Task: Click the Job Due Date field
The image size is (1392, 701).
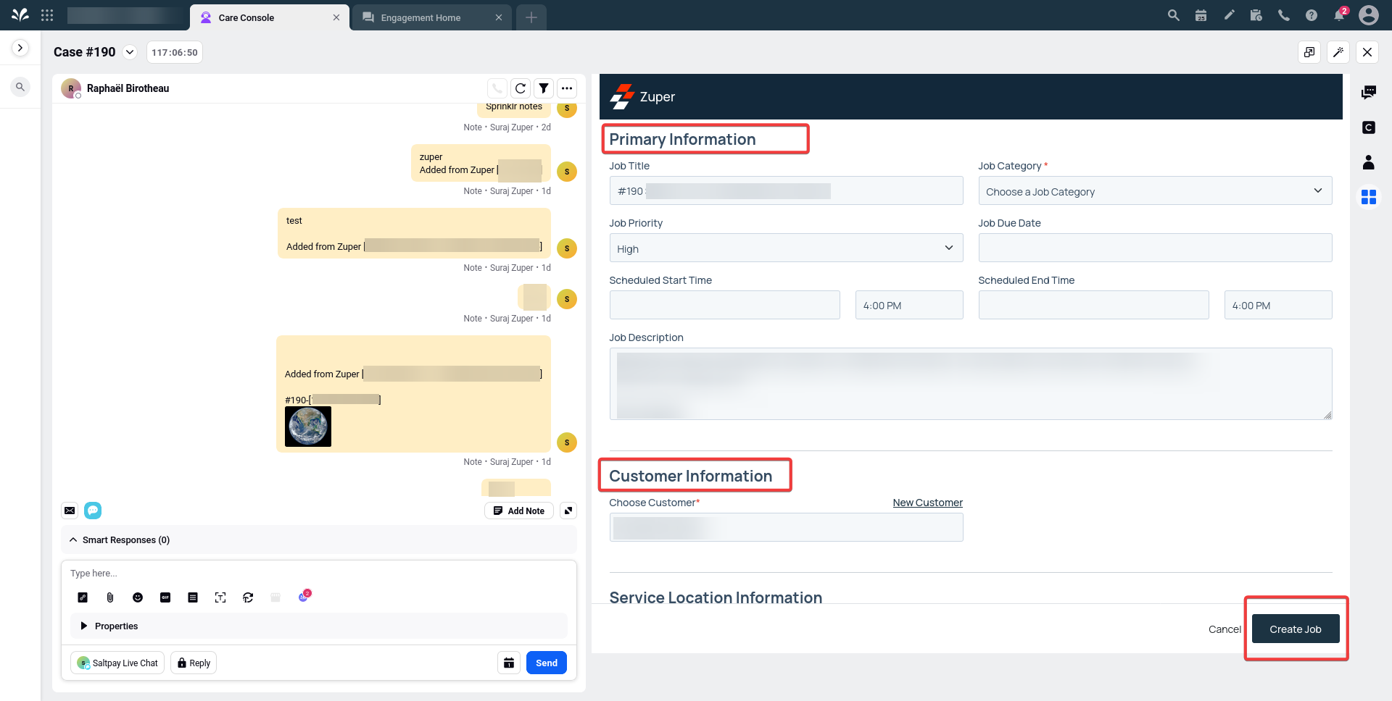Action: 1154,248
